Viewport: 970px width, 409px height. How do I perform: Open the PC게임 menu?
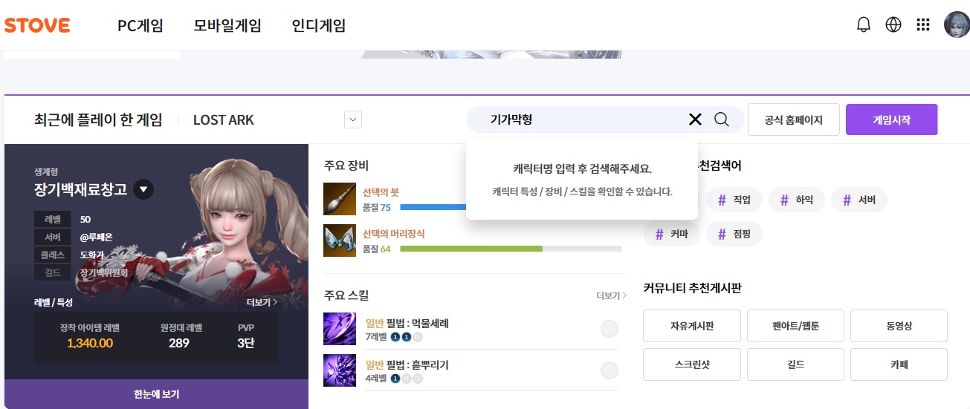click(140, 26)
